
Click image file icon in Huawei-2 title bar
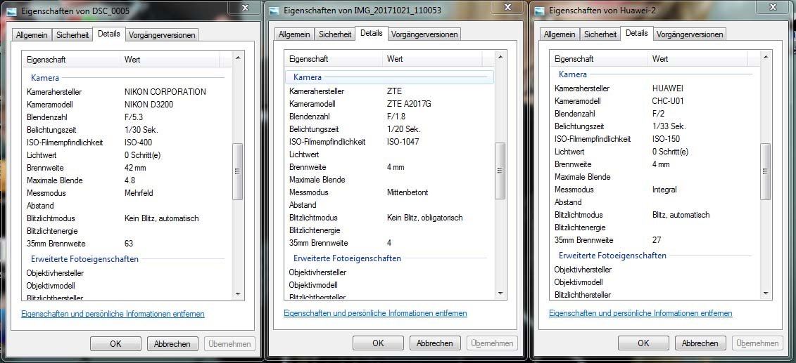point(539,11)
